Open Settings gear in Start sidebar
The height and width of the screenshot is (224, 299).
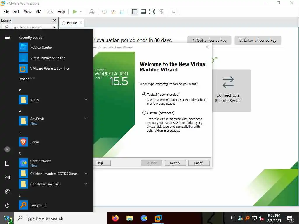(x=7, y=191)
